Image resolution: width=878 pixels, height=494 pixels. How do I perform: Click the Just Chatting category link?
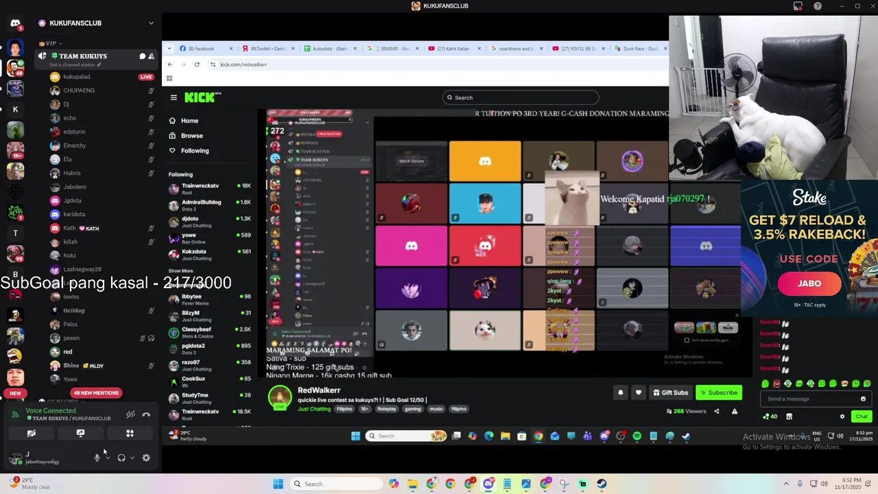pyautogui.click(x=314, y=409)
